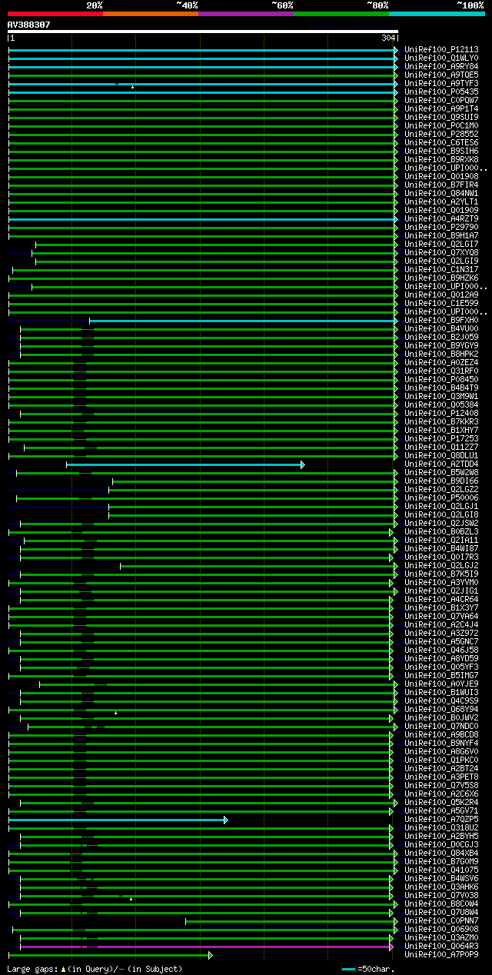492x975 pixels.
Task: Select label UniRef100_Q7V038
Action: (x=441, y=895)
